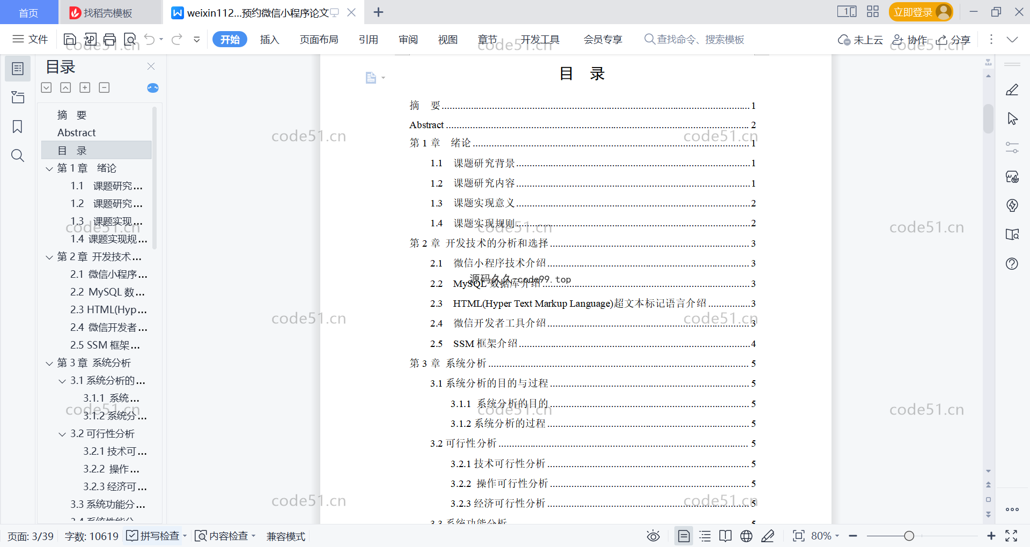Open the more options dots in right sidebar
Viewport: 1030px width, 547px height.
[x=1012, y=509]
